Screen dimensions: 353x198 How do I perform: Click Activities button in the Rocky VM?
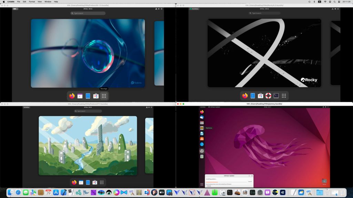coord(194,9)
